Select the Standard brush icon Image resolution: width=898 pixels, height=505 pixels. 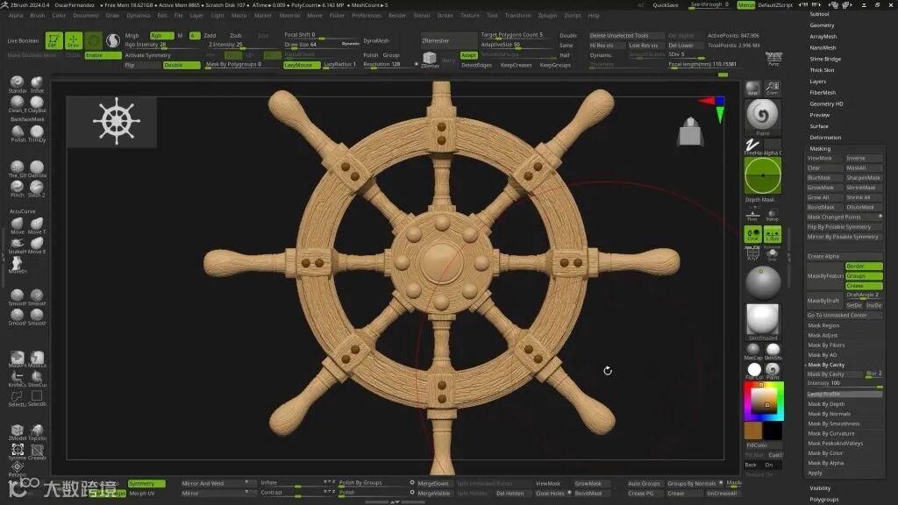18,82
